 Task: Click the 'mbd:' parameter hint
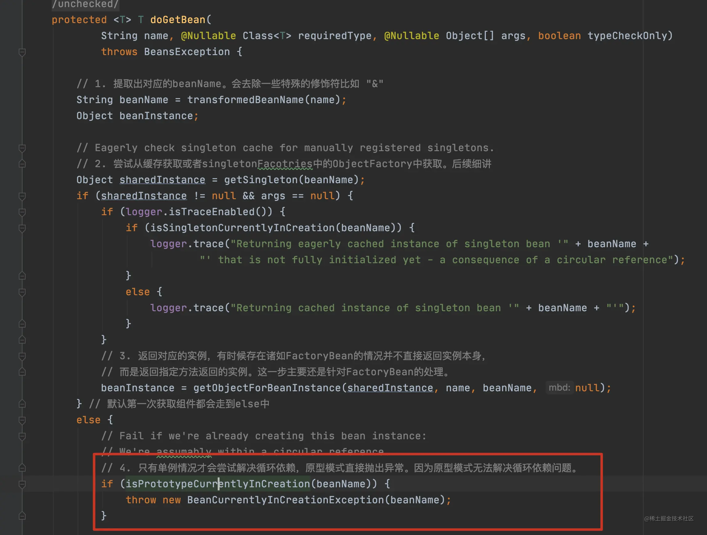pos(559,388)
